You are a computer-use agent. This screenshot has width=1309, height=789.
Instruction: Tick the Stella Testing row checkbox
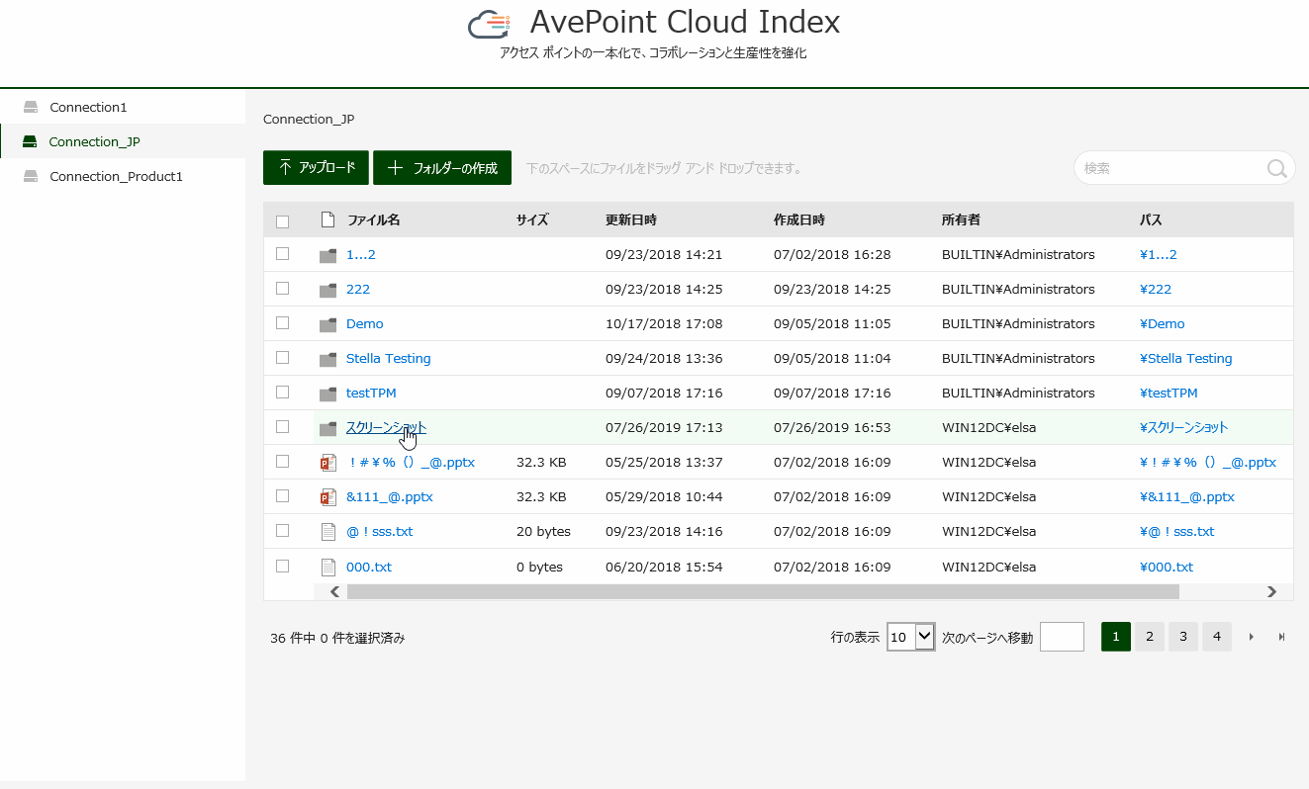click(x=282, y=357)
